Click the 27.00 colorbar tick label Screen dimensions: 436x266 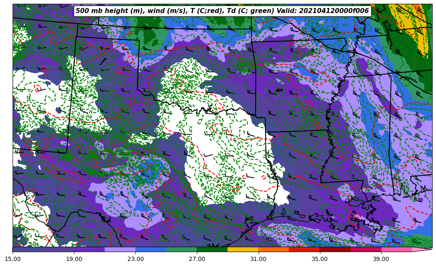point(197,259)
